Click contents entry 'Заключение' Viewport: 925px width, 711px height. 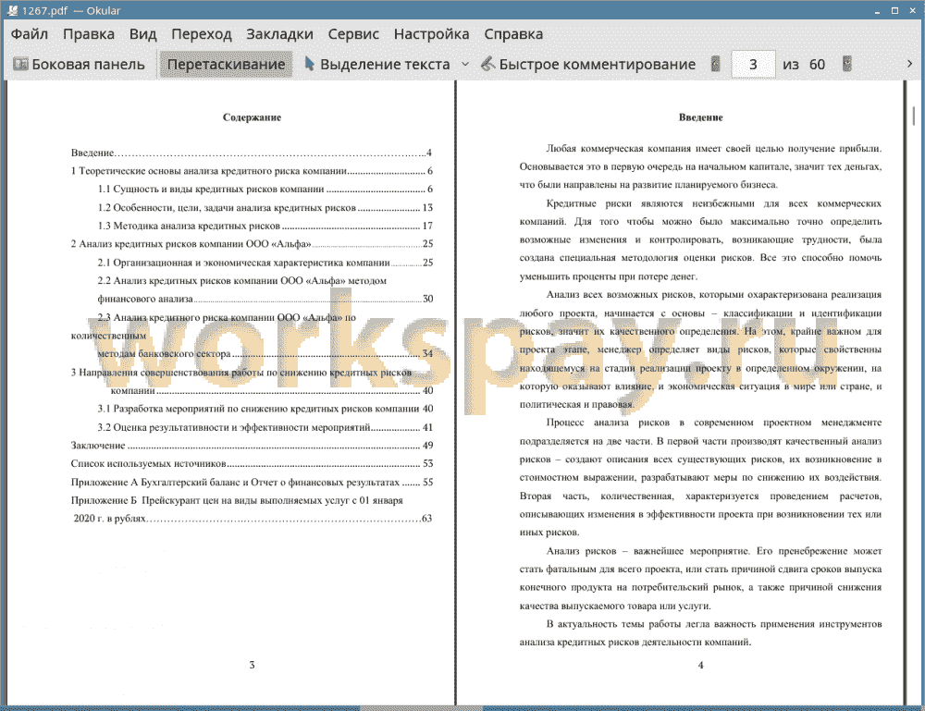[252, 446]
